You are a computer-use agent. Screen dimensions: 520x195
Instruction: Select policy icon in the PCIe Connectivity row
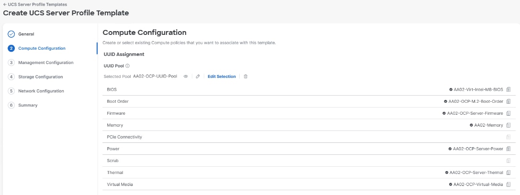click(509, 137)
